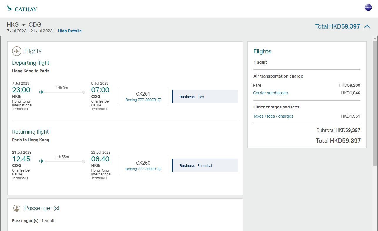Select the Business Essential fare card

click(205, 165)
